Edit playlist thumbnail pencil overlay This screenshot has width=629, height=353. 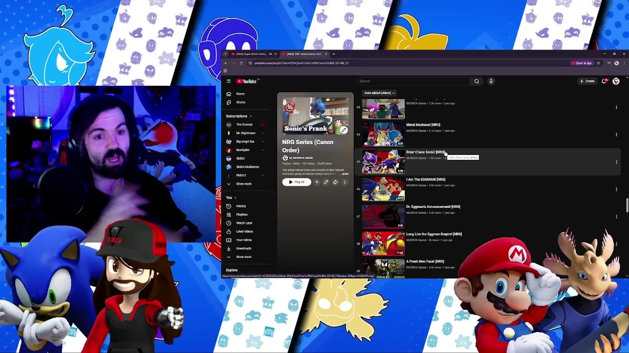pos(344,130)
